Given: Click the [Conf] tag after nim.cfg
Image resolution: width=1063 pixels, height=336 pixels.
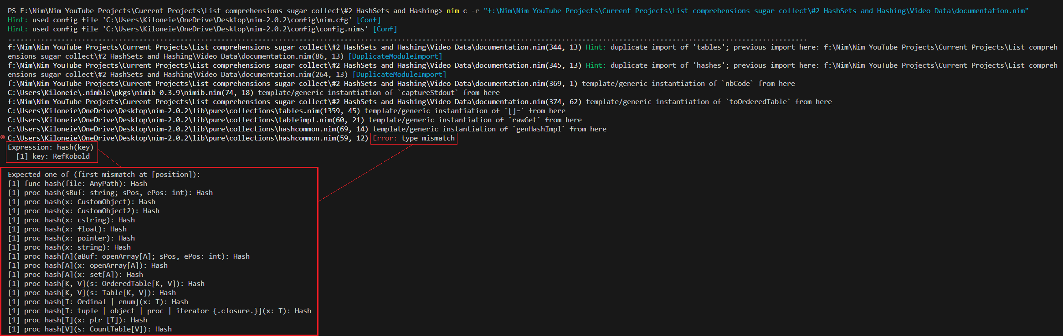Looking at the screenshot, I should click(x=369, y=20).
